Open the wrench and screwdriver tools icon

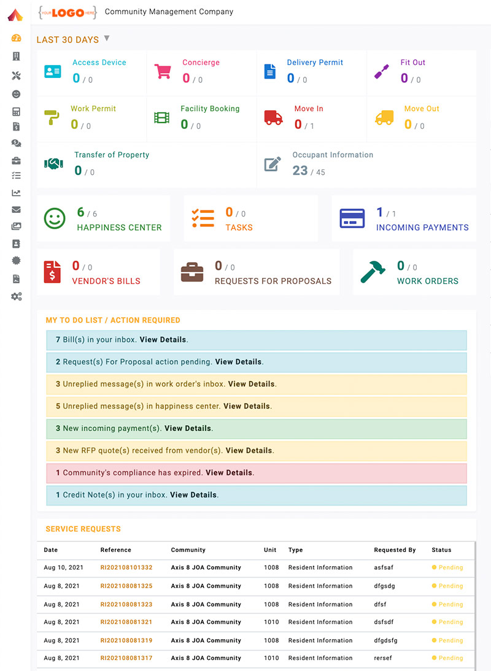(17, 75)
